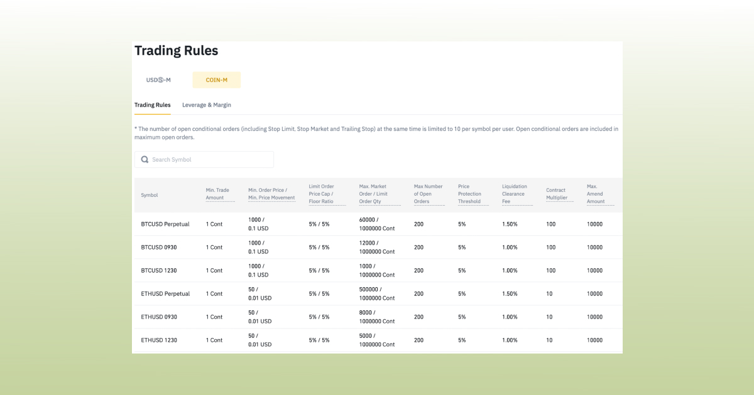Open the ETHUSD Perpetual symbol

[165, 293]
